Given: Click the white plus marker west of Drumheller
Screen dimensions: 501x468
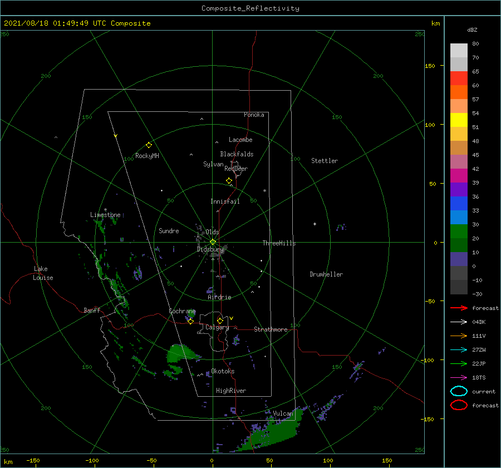Looking at the screenshot, I should 315,224.
